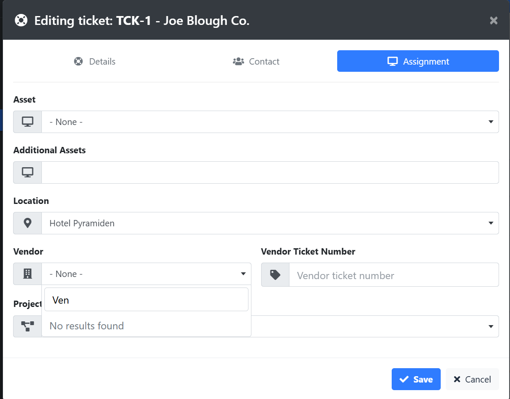Switch to the Details tab
The height and width of the screenshot is (399, 510).
pos(95,62)
